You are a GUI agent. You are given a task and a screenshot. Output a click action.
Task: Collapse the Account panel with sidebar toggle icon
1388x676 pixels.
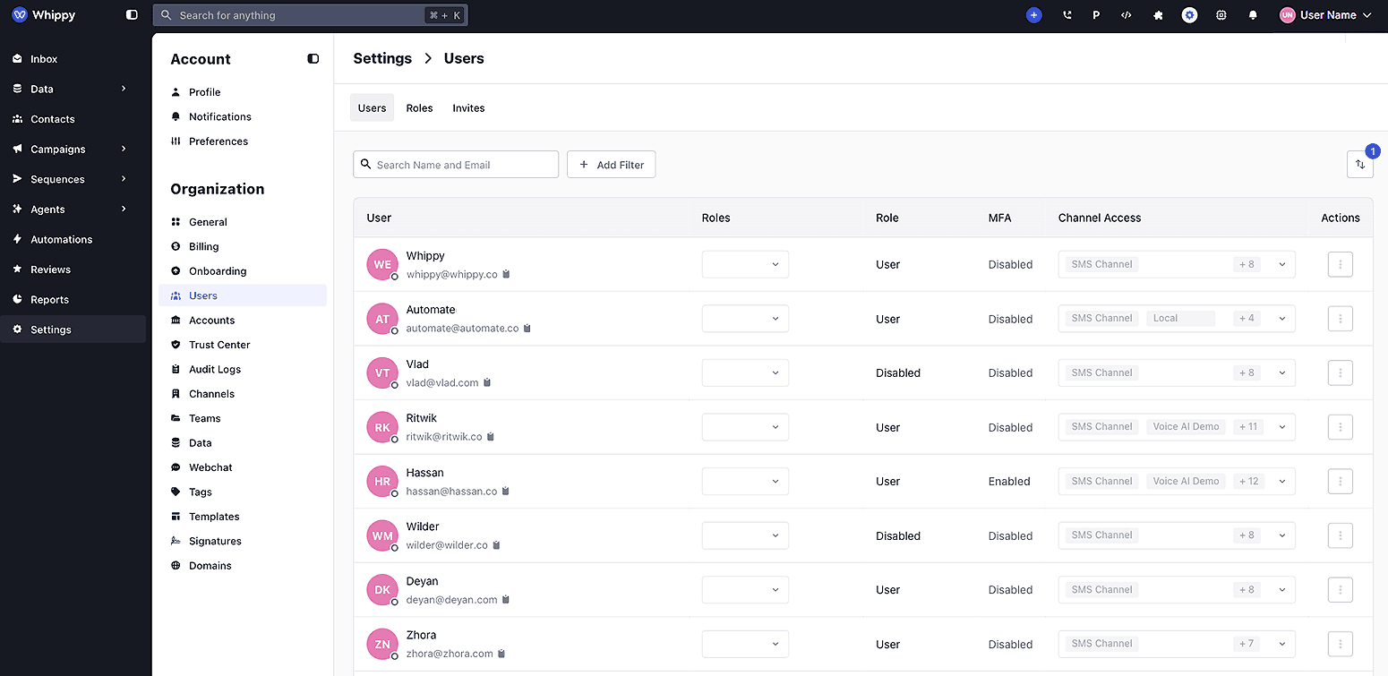tap(313, 58)
